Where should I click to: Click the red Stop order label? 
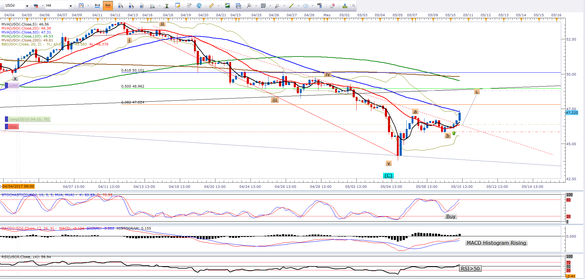tap(14, 126)
